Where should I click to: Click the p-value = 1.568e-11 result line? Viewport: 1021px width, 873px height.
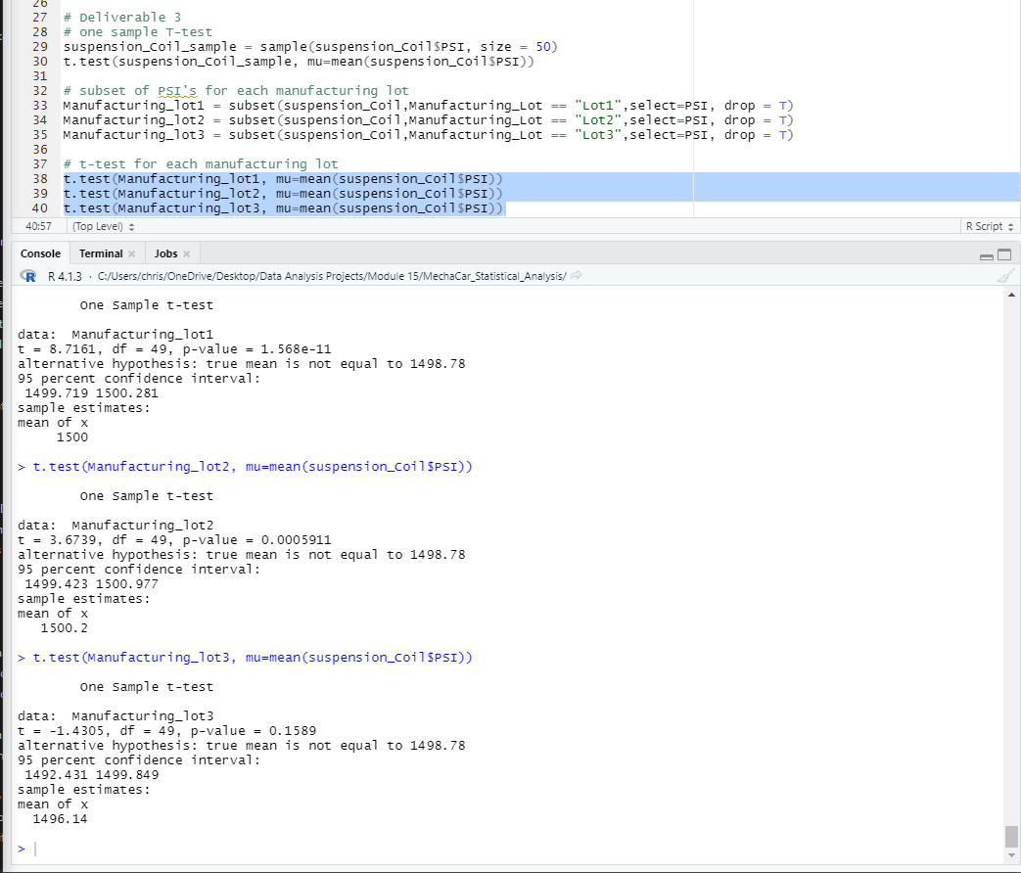pyautogui.click(x=174, y=349)
